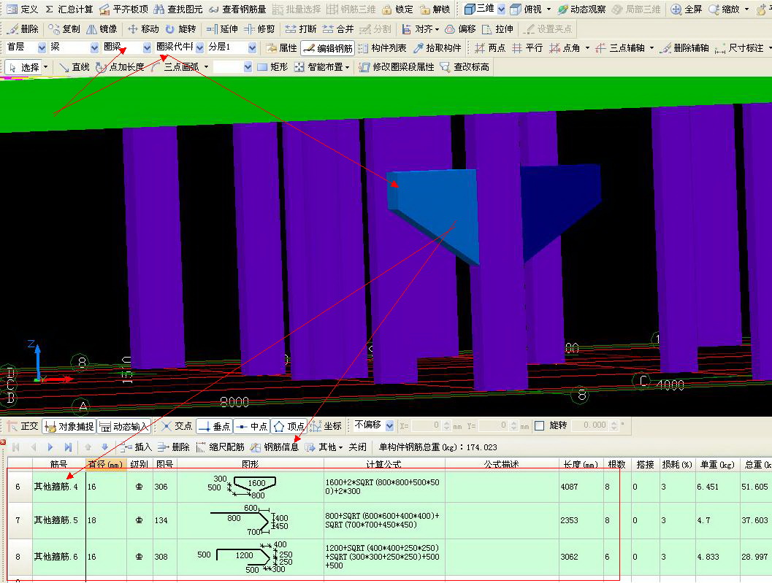Open the 圈梁 subtype dropdown
The height and width of the screenshot is (583, 772).
(147, 47)
